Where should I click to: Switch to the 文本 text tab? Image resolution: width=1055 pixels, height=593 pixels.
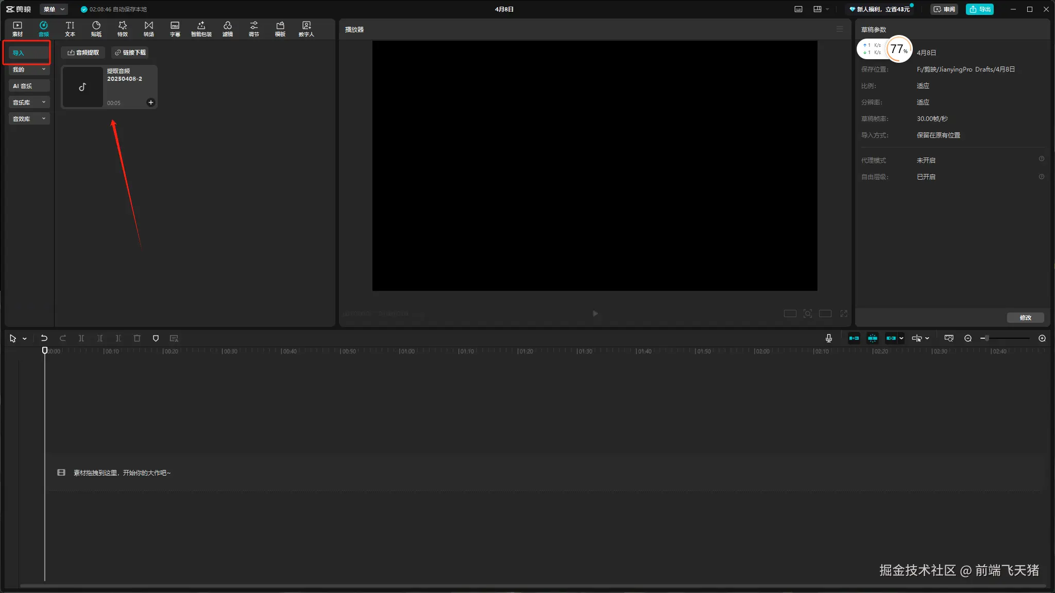point(70,29)
